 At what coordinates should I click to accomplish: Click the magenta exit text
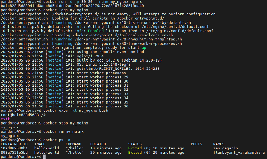[5, 119]
